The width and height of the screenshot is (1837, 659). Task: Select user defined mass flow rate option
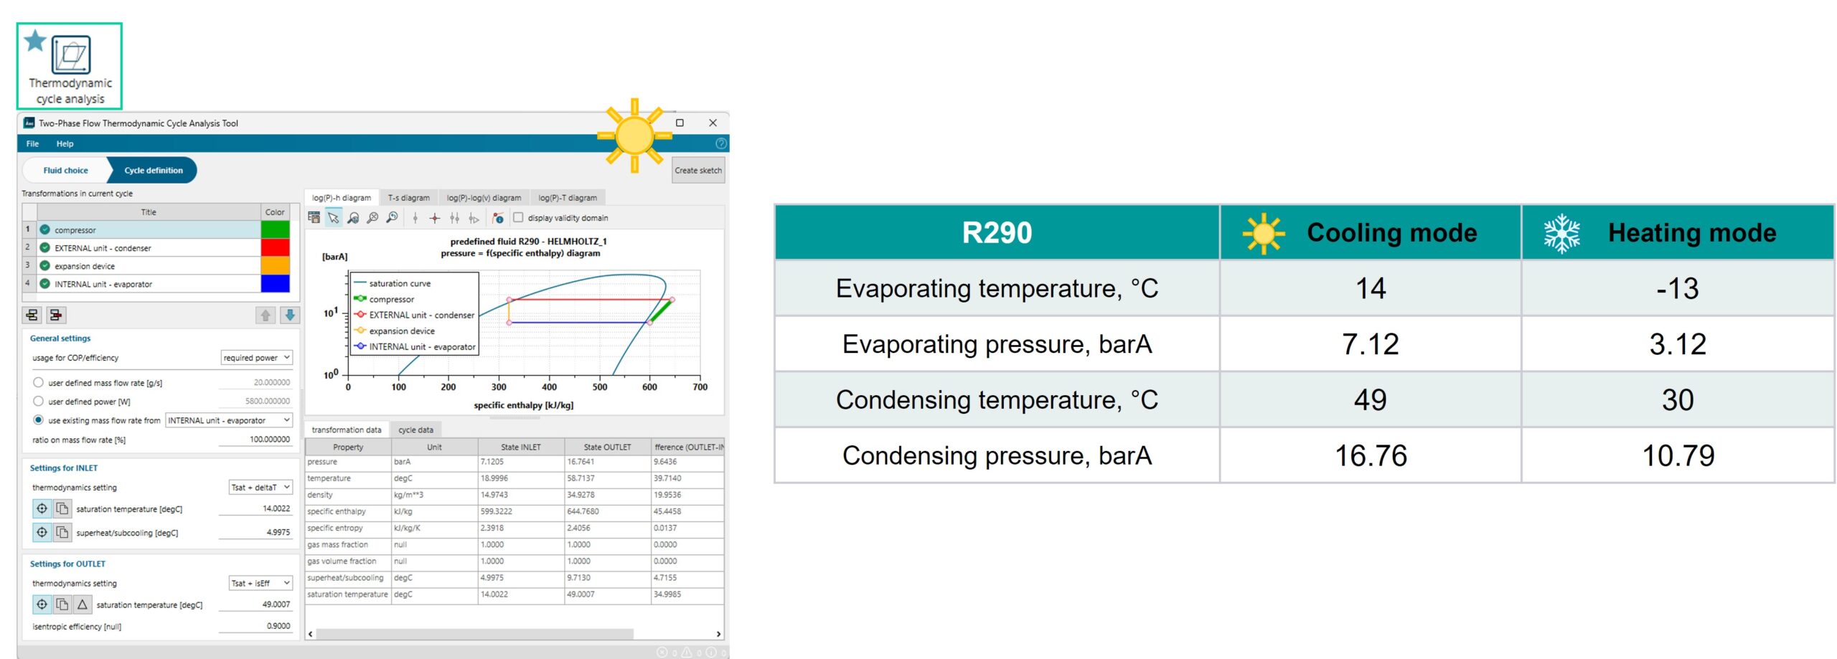(x=39, y=383)
